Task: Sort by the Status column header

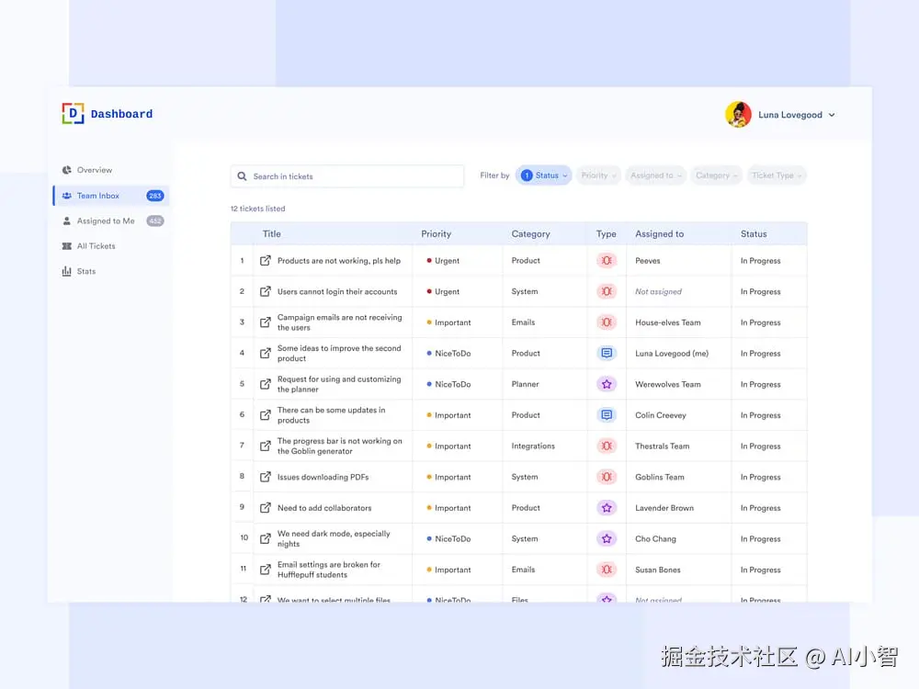Action: (x=754, y=233)
